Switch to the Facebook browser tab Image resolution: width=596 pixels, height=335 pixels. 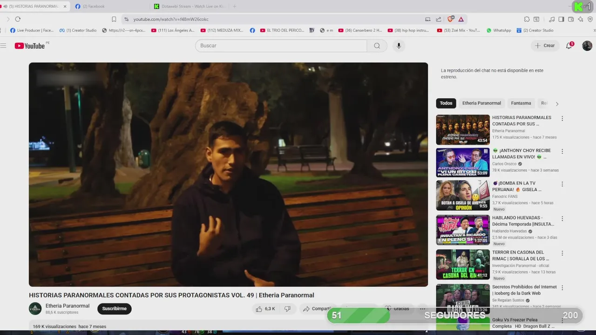point(109,6)
